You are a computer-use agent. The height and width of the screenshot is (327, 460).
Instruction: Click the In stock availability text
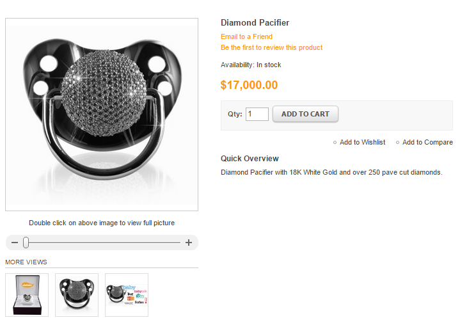(x=269, y=65)
